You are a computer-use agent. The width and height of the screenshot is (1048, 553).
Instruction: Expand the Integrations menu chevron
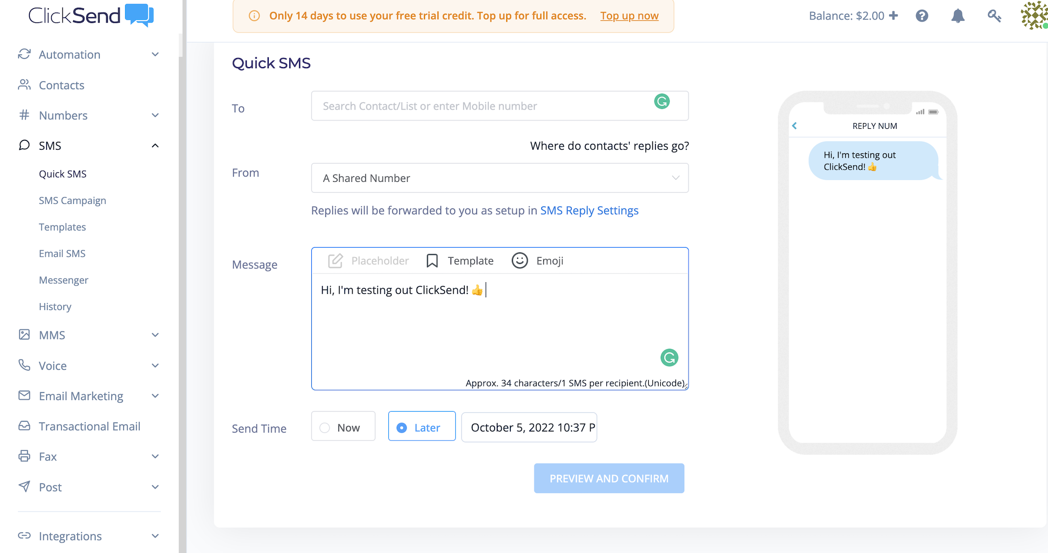pyautogui.click(x=155, y=536)
